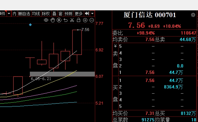Click the 7.77 price axis label
The height and width of the screenshot is (122, 198).
(99, 24)
